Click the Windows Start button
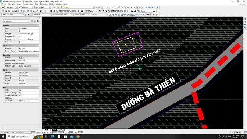Viewport: 247px width, 139px height. tap(3, 136)
